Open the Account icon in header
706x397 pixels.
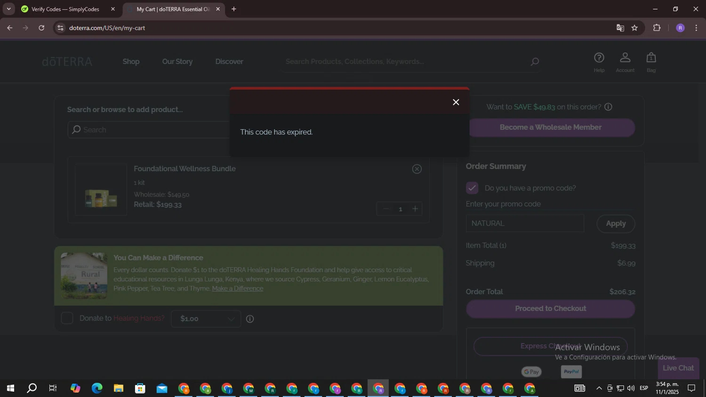625,62
